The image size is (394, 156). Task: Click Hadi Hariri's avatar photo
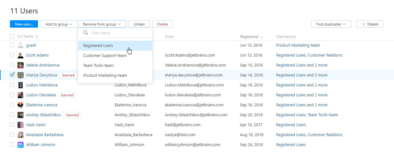coord(21,125)
